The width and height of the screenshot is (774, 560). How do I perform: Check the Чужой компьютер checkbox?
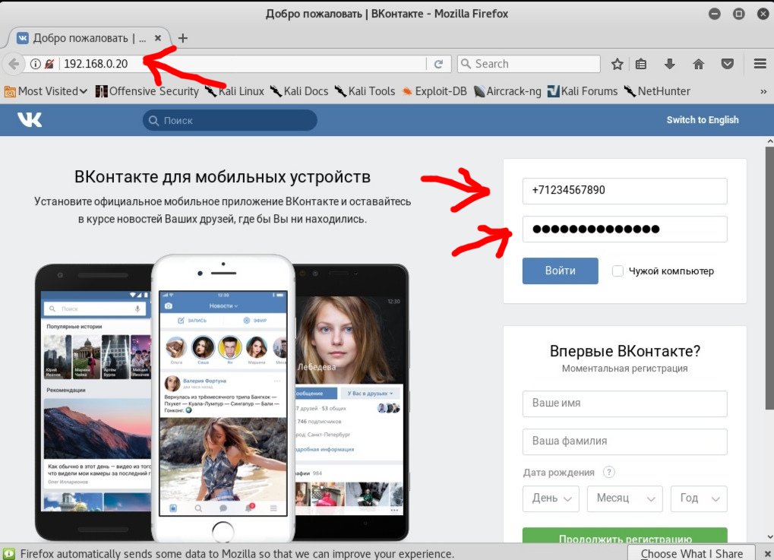pyautogui.click(x=618, y=271)
